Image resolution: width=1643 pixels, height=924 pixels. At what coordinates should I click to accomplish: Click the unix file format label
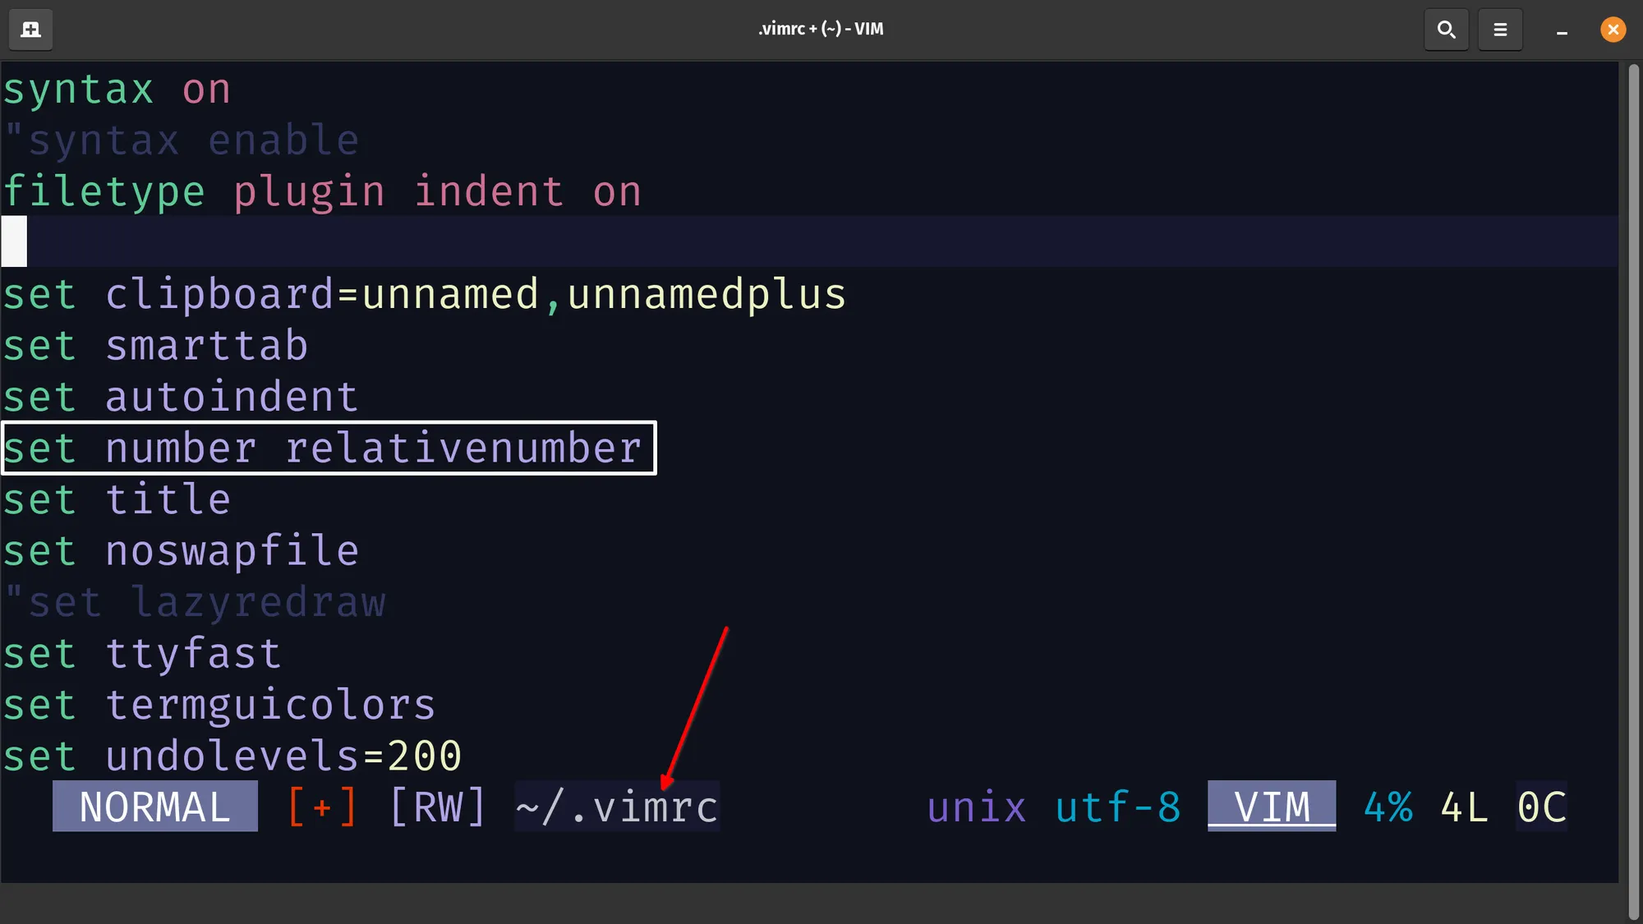977,807
